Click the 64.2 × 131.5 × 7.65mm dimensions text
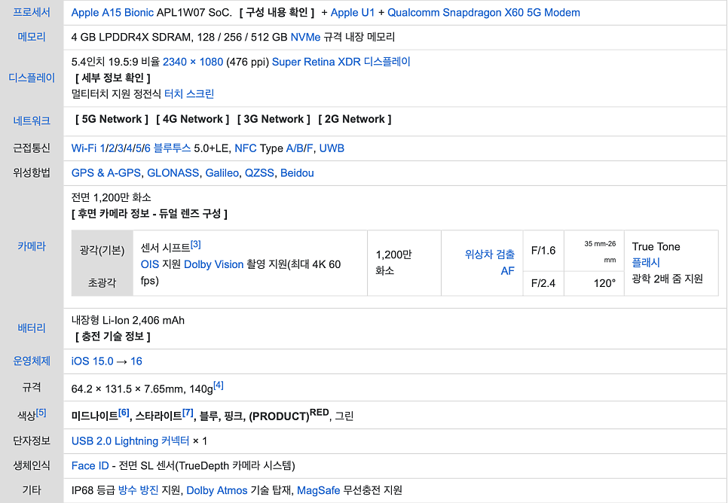 [x=129, y=389]
